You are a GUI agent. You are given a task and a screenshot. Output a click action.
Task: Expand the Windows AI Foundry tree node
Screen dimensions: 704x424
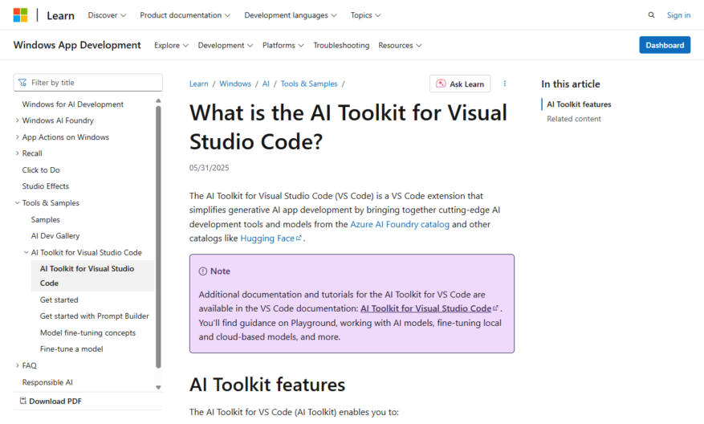pyautogui.click(x=17, y=120)
